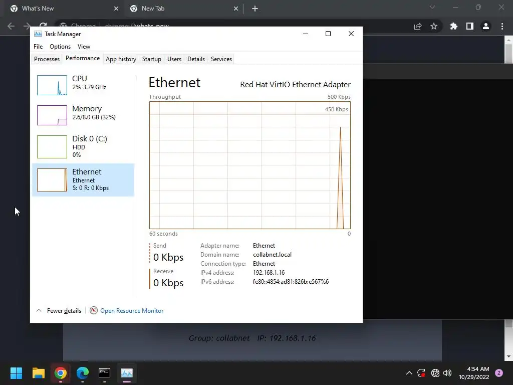Select the CPU performance graph thumbnail
This screenshot has width=513, height=385.
coord(52,85)
